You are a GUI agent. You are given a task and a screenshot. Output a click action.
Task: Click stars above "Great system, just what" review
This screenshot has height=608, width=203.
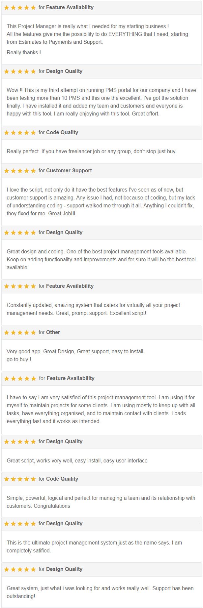pyautogui.click(x=20, y=569)
